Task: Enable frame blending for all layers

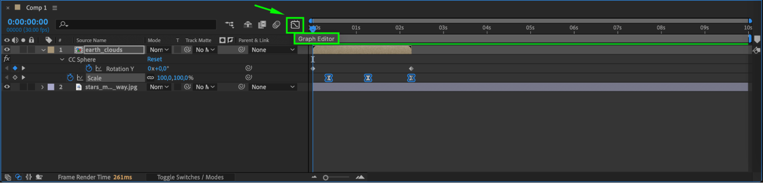Action: (262, 25)
